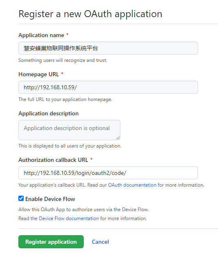Submit with the Register application button
The image size is (218, 258).
click(x=51, y=242)
